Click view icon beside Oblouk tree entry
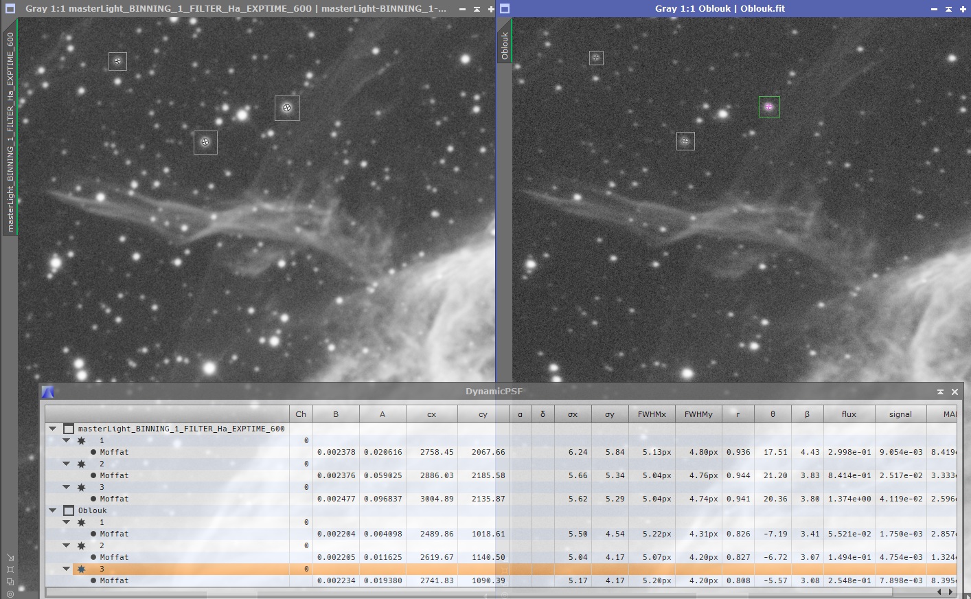Viewport: 971px width, 599px height. tap(68, 510)
